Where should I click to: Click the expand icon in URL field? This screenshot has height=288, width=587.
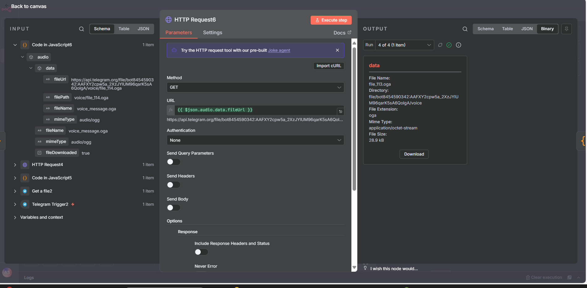[x=340, y=112]
